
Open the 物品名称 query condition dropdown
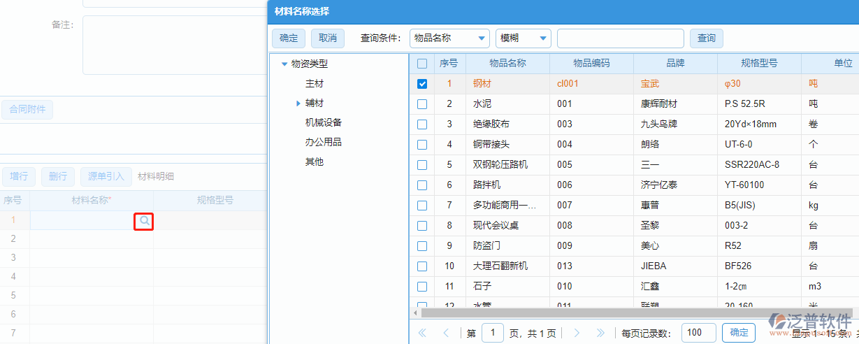pyautogui.click(x=449, y=38)
